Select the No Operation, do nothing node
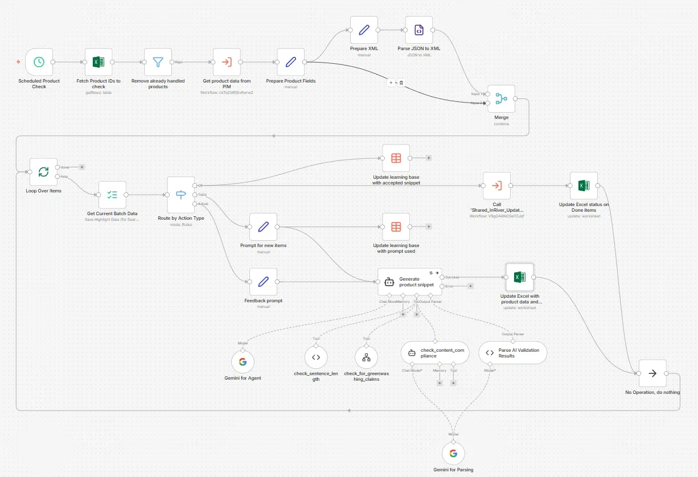The width and height of the screenshot is (698, 477). 652,373
